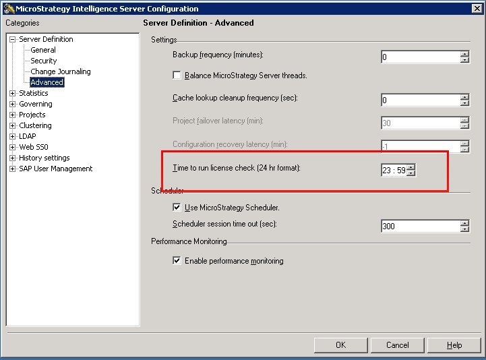Select the Server Definition label
Screen dimensions: 486x360
[x=46, y=39]
